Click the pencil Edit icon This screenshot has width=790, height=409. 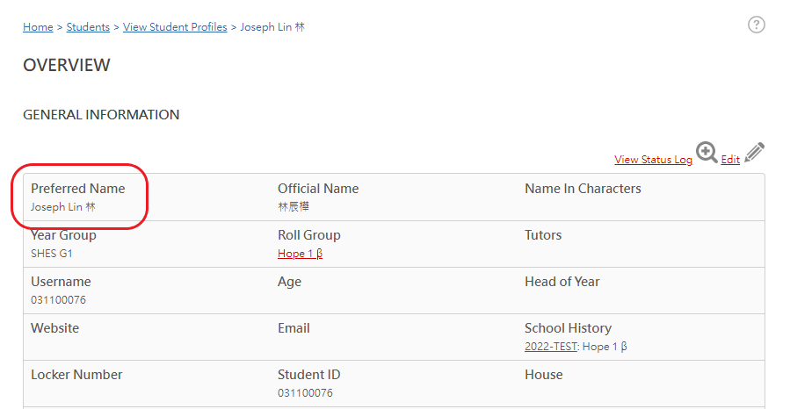point(754,152)
